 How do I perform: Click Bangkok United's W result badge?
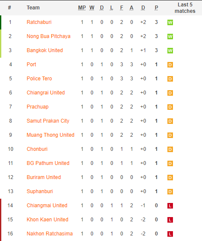click(170, 50)
